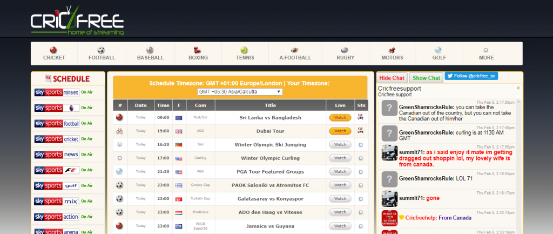Open the Football category
Image resolution: width=553 pixels, height=234 pixels.
click(x=102, y=54)
